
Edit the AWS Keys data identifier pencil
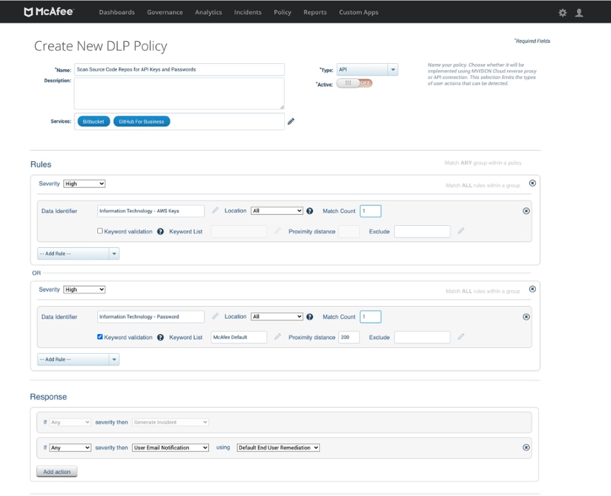click(215, 210)
